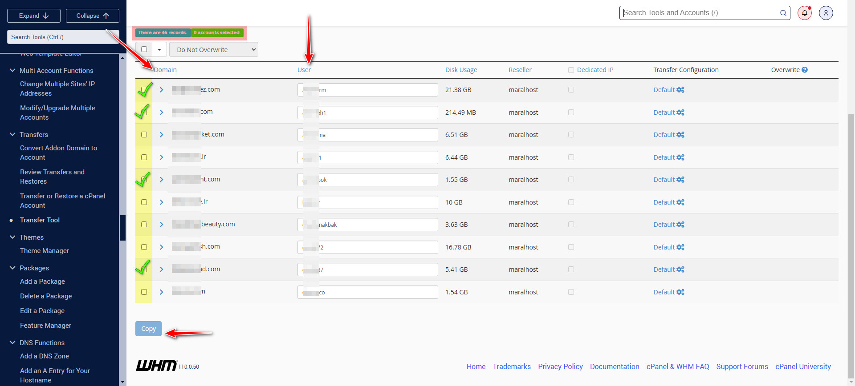Screen dimensions: 855x386
Task: Collapse the Multi Account Functions section
Action: 12,70
